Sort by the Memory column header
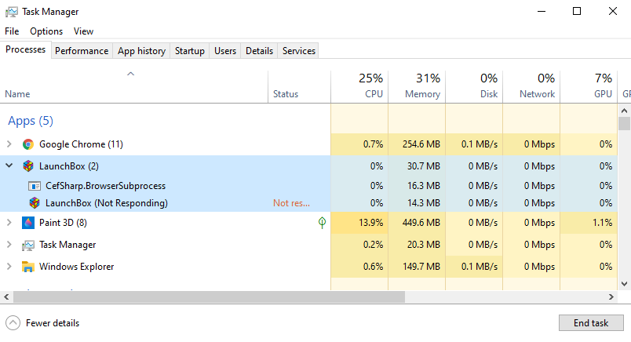 tap(417, 86)
